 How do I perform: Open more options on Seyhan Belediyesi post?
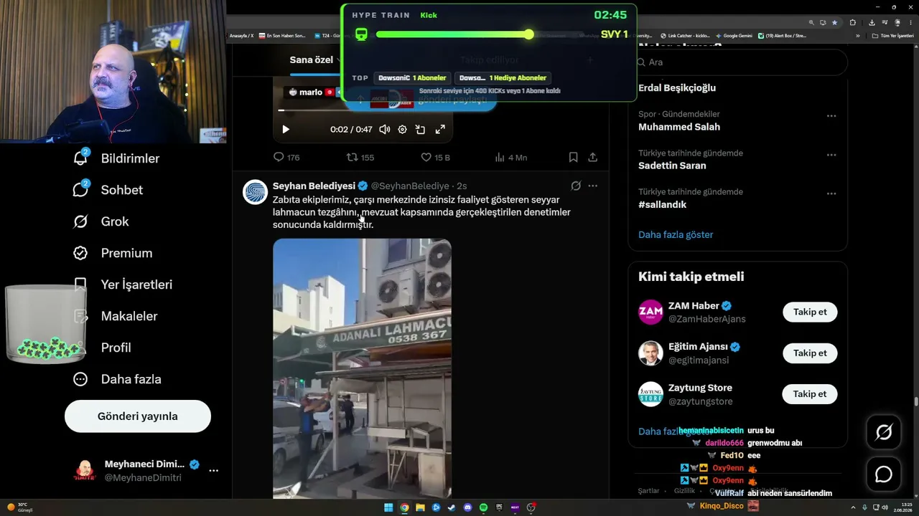point(593,186)
